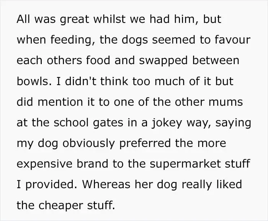Click the word "preferred"

[145, 144]
